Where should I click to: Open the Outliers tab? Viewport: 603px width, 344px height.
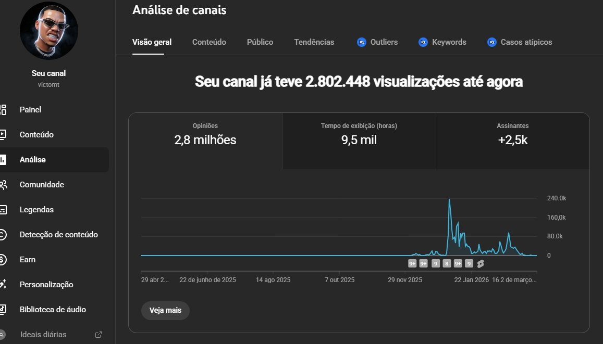[x=377, y=42]
